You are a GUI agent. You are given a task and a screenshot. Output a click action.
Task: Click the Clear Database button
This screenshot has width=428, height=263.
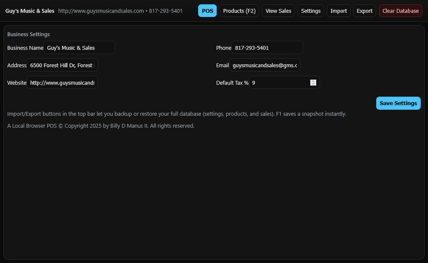[x=400, y=10]
